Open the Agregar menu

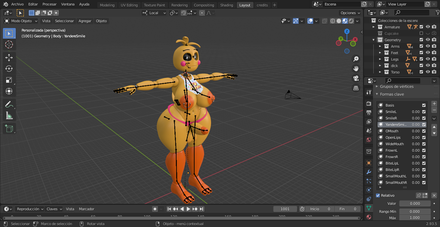(x=85, y=21)
